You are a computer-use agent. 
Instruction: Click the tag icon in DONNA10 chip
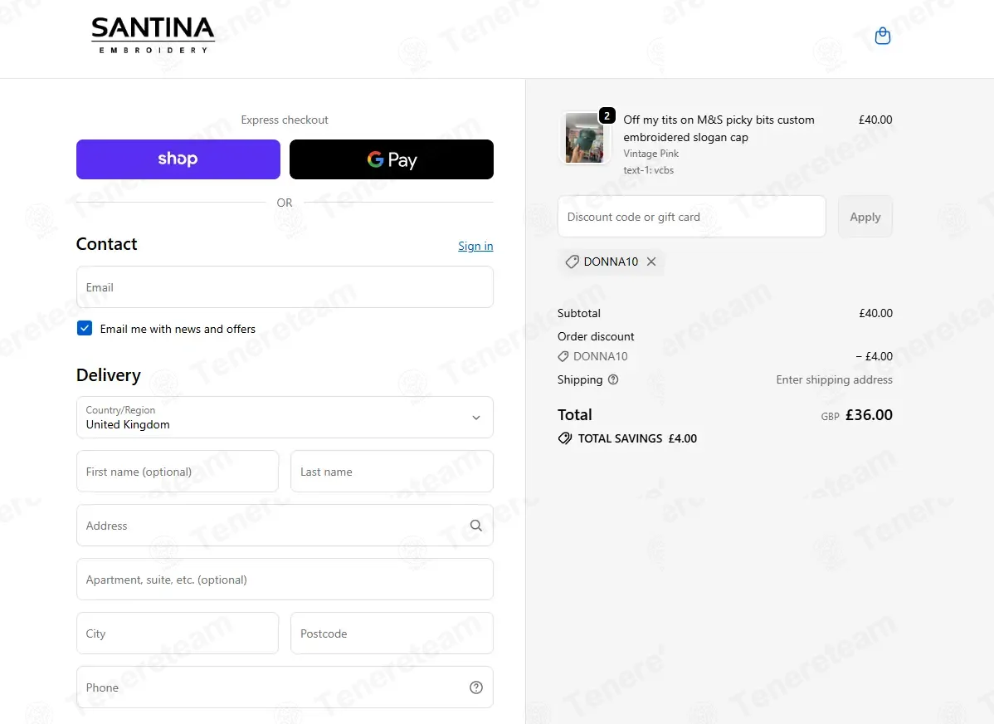coord(572,262)
